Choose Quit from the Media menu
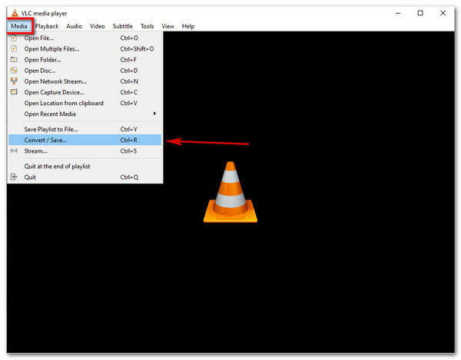 pyautogui.click(x=85, y=177)
